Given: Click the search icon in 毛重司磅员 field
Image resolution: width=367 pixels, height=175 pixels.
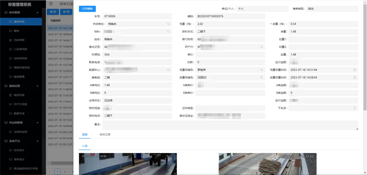Looking at the screenshot, I should pyautogui.click(x=261, y=70).
